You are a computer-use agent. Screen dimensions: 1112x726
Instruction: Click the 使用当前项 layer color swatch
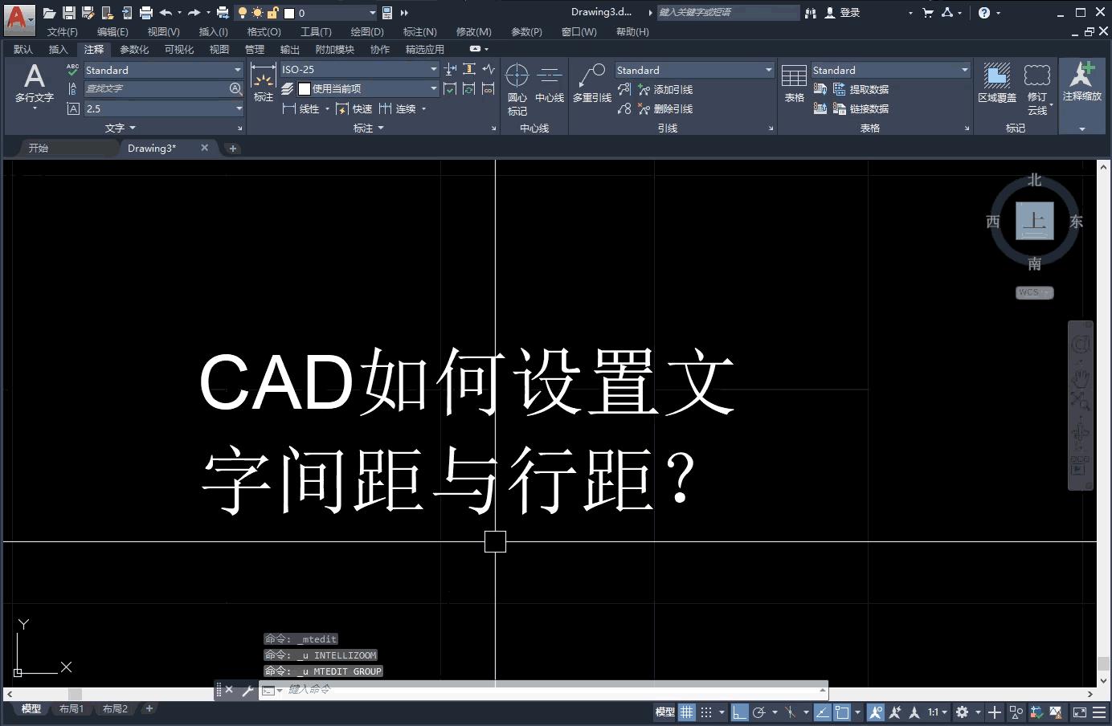tap(304, 88)
